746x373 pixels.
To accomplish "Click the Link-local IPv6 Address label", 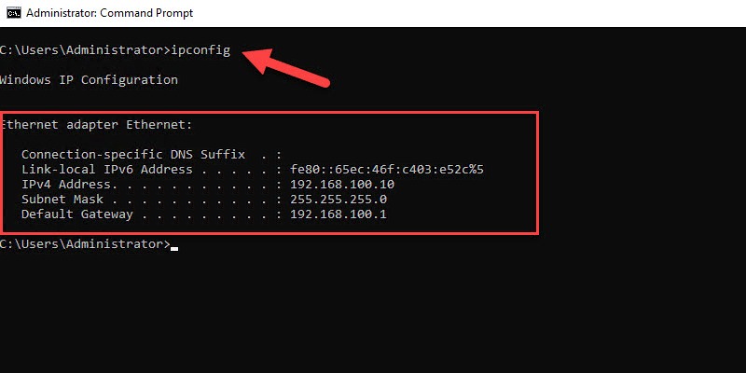I will click(107, 170).
